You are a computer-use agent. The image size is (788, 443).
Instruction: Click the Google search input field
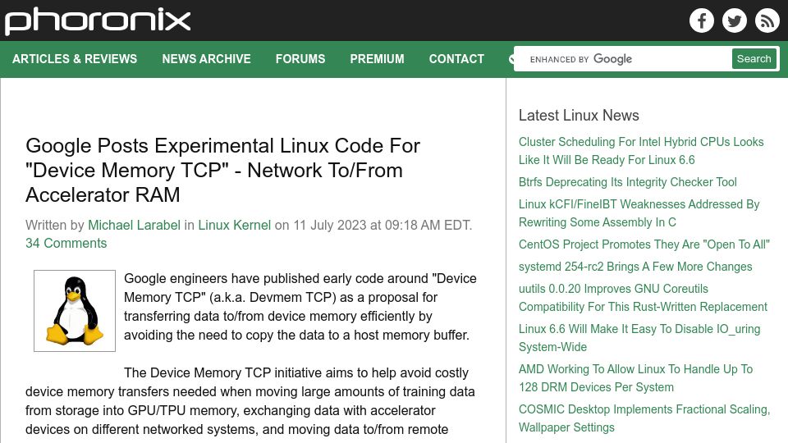(x=623, y=59)
